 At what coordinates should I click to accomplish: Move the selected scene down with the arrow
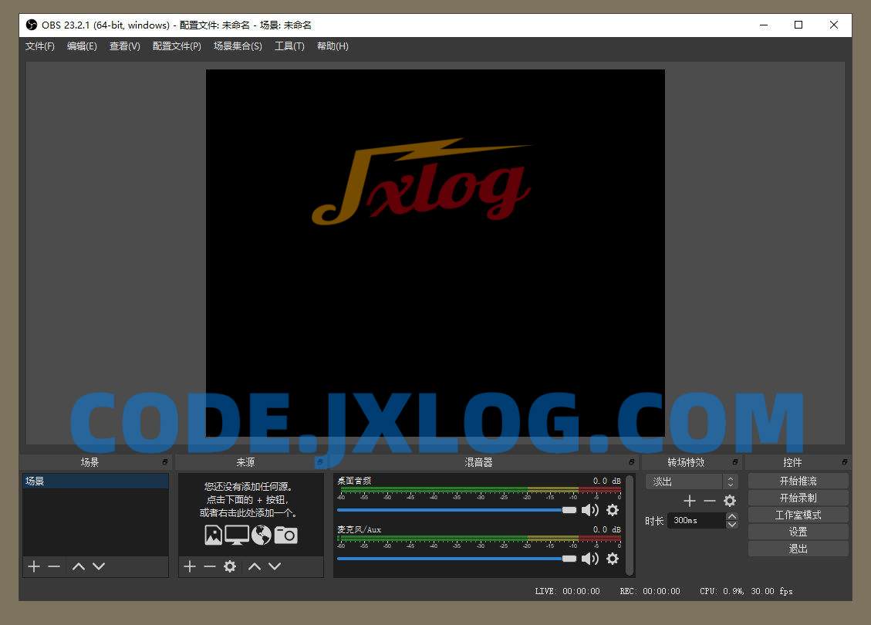(99, 566)
